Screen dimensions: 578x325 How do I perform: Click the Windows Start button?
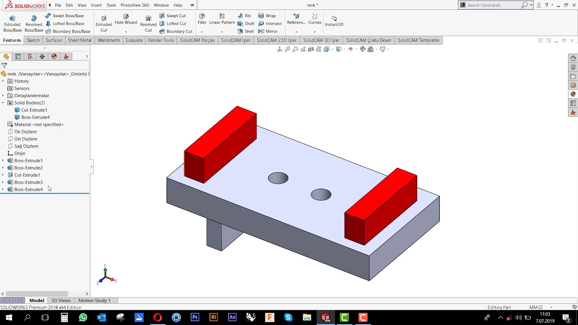tap(9, 317)
